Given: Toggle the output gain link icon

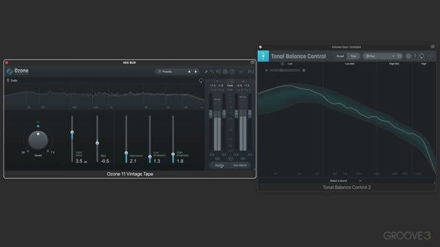Looking at the screenshot, I should pos(243,158).
